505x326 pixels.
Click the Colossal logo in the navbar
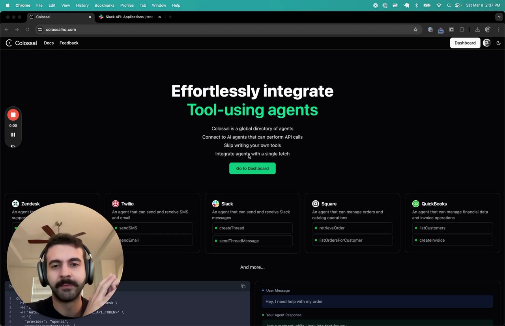tap(21, 43)
